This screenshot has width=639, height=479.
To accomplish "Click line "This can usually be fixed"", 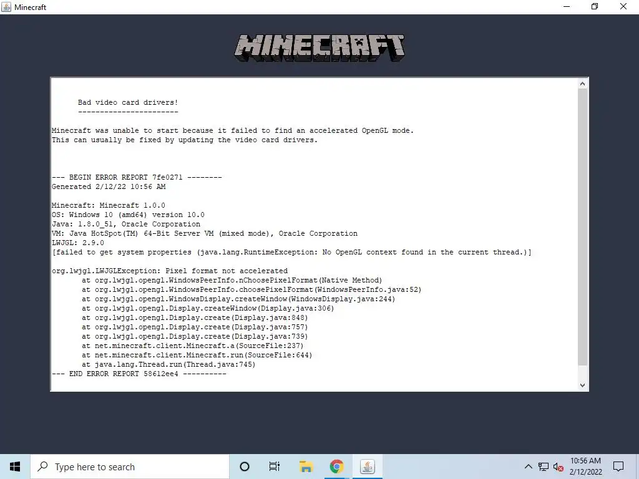I will (x=185, y=140).
